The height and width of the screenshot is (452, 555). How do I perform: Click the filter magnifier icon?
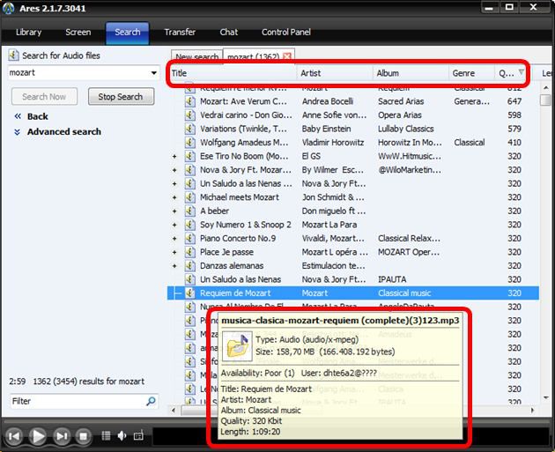coord(151,401)
